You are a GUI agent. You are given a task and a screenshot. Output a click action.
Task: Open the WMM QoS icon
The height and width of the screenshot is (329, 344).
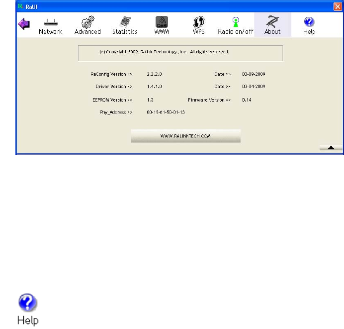[x=162, y=25]
